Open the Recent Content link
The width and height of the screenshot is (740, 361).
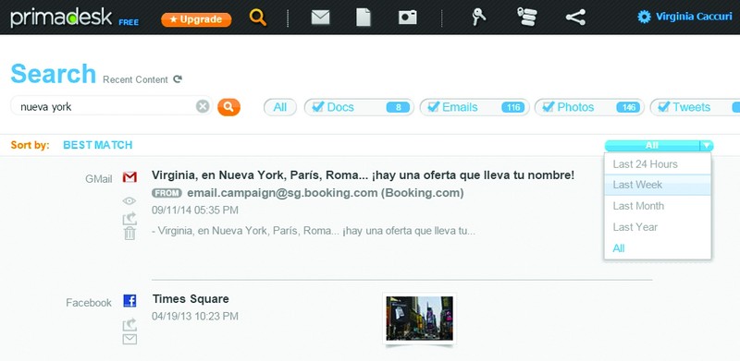click(x=135, y=79)
